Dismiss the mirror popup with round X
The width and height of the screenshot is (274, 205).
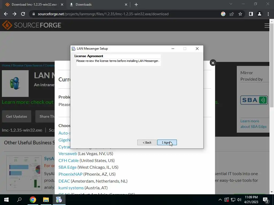[x=213, y=63]
